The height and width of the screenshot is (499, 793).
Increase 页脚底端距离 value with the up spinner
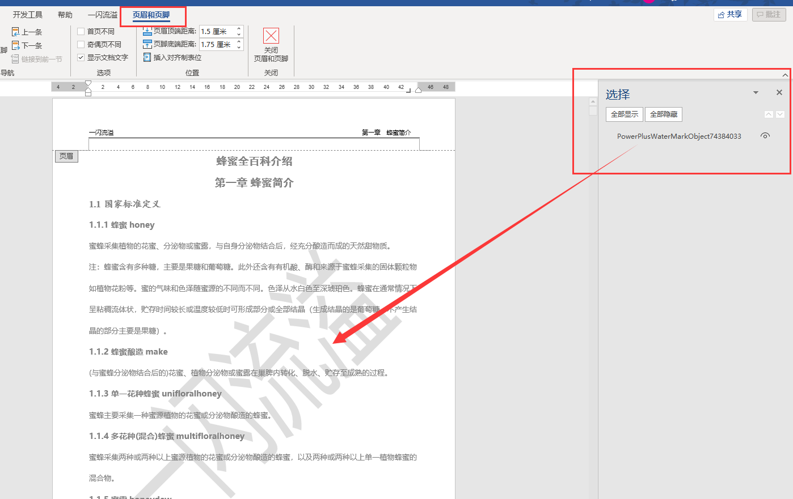click(x=239, y=41)
